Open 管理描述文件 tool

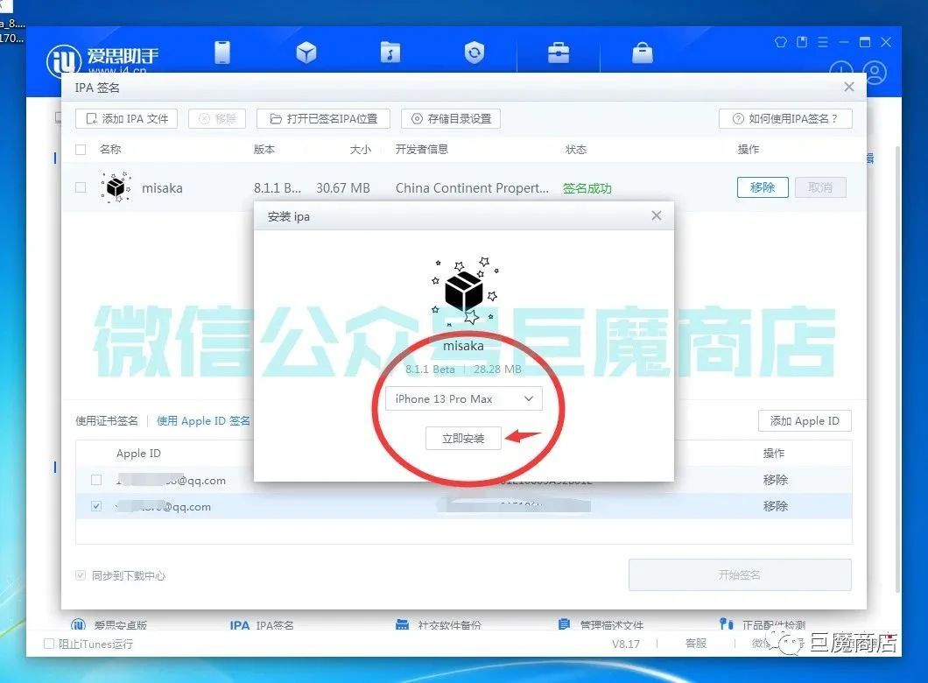pos(601,625)
